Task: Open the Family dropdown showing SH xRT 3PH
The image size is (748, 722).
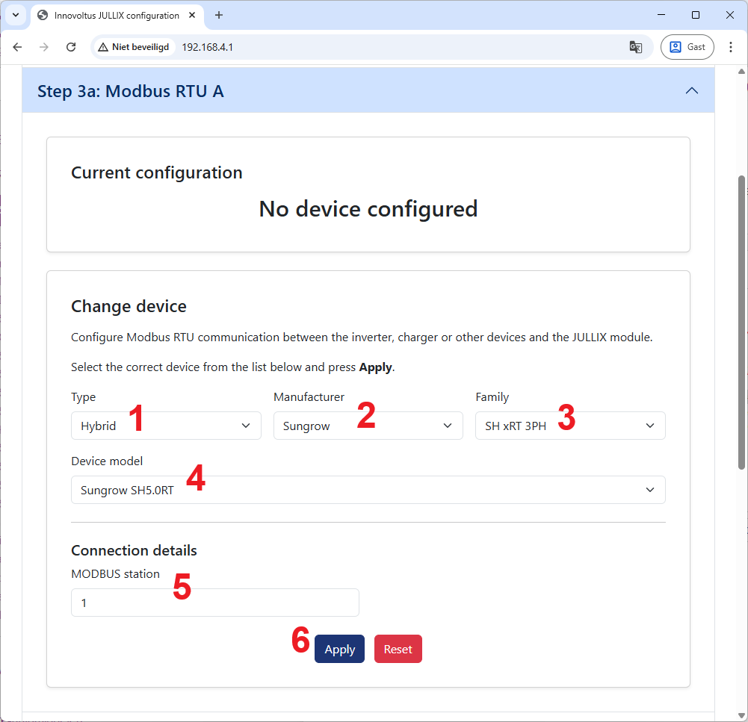Action: [x=569, y=426]
